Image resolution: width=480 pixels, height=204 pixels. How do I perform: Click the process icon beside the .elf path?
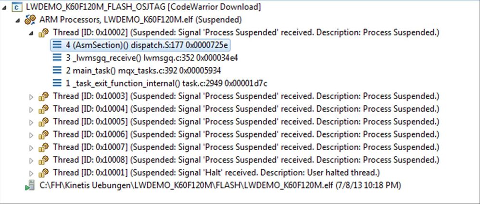pos(30,185)
